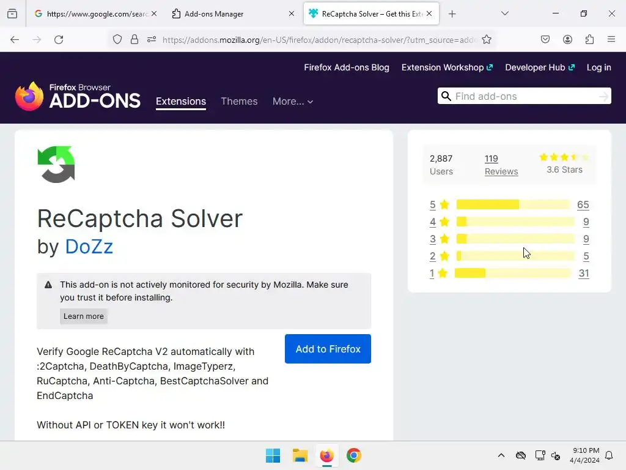Bookmark this page with star icon
Viewport: 626px width, 470px height.
pyautogui.click(x=486, y=40)
